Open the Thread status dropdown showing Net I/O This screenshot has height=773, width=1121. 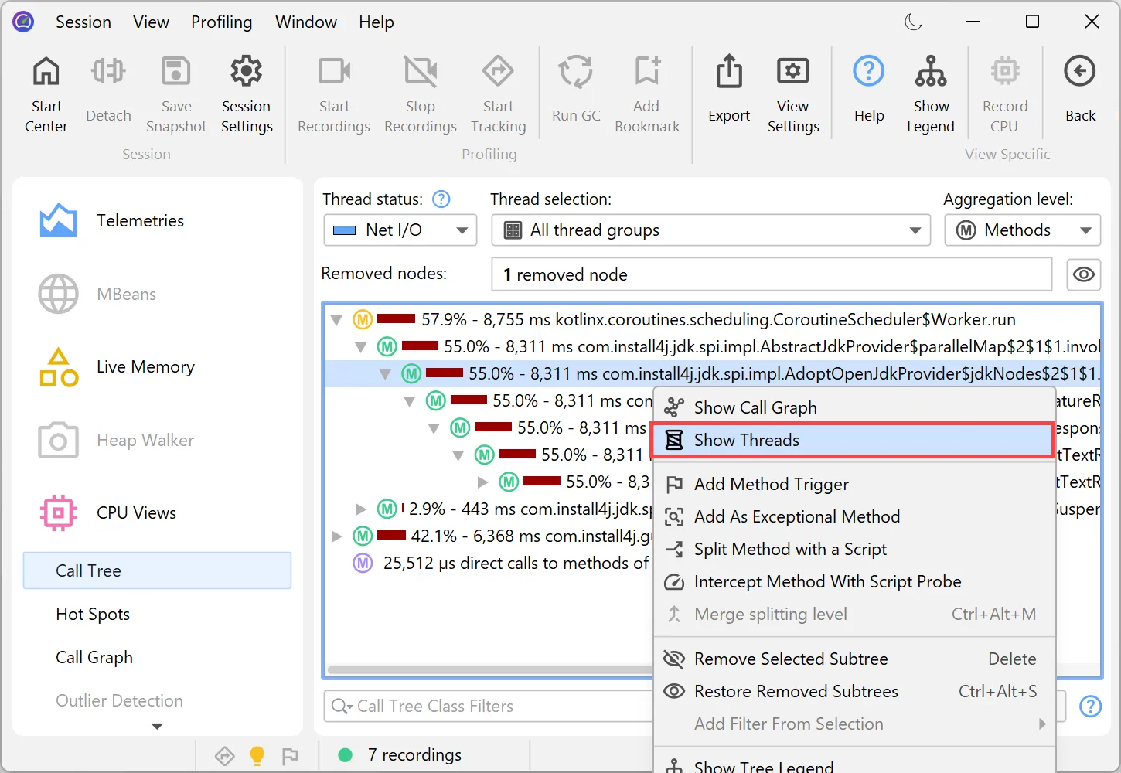coord(399,230)
